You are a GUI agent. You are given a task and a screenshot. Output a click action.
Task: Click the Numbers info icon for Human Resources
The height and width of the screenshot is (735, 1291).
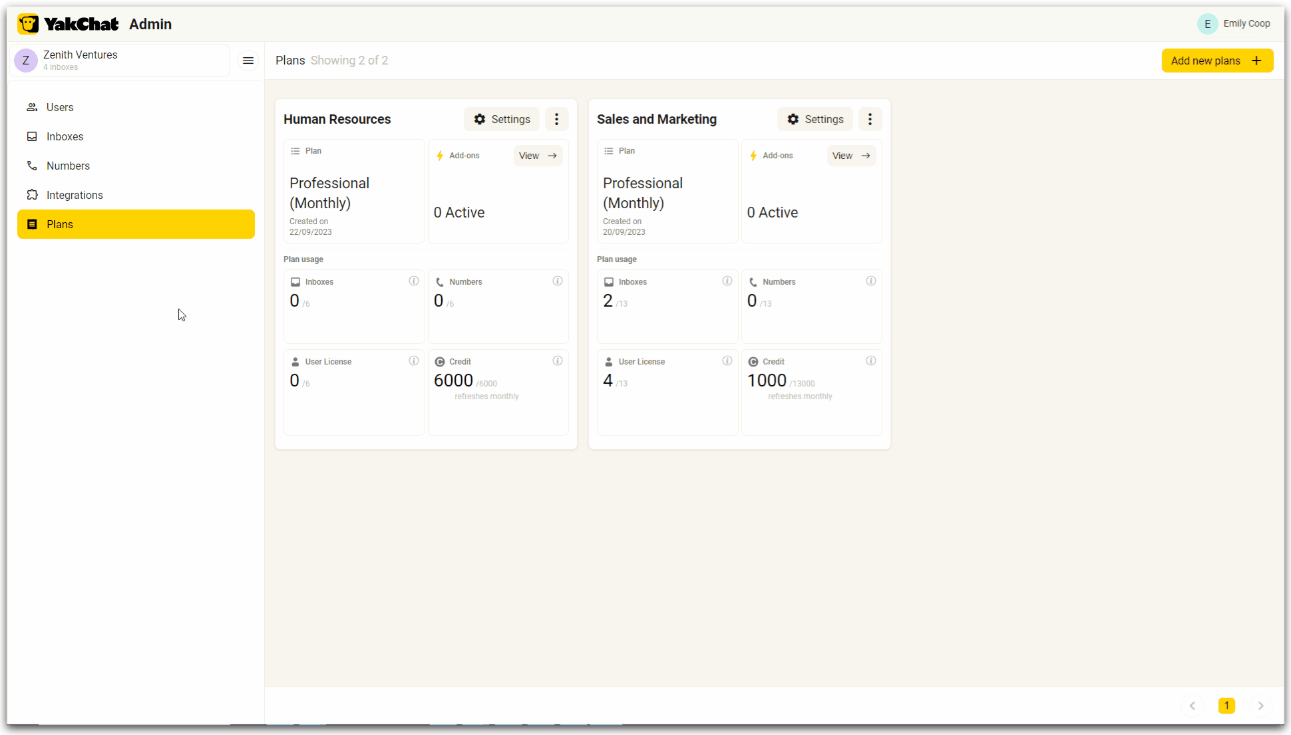point(558,281)
